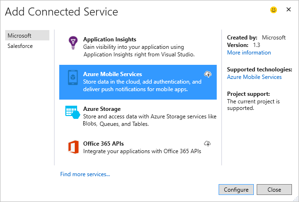Viewport: 299px width, 202px height.
Task: Open the More information link
Action: tap(249, 53)
